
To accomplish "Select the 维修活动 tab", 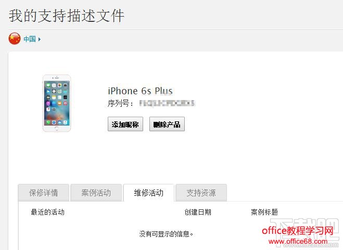I will 149,193.
